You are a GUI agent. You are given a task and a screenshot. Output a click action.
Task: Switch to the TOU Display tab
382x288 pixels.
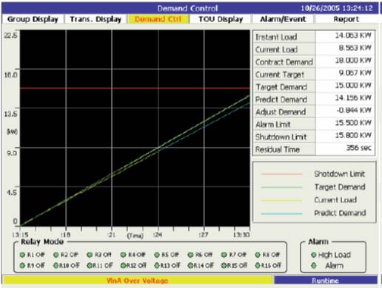tap(221, 19)
